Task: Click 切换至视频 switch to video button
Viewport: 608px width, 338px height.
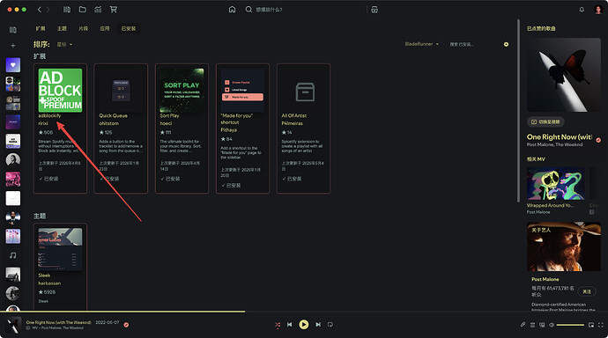Action: (545, 122)
